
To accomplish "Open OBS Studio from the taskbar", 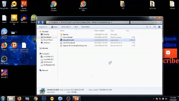I will (x=68, y=98).
